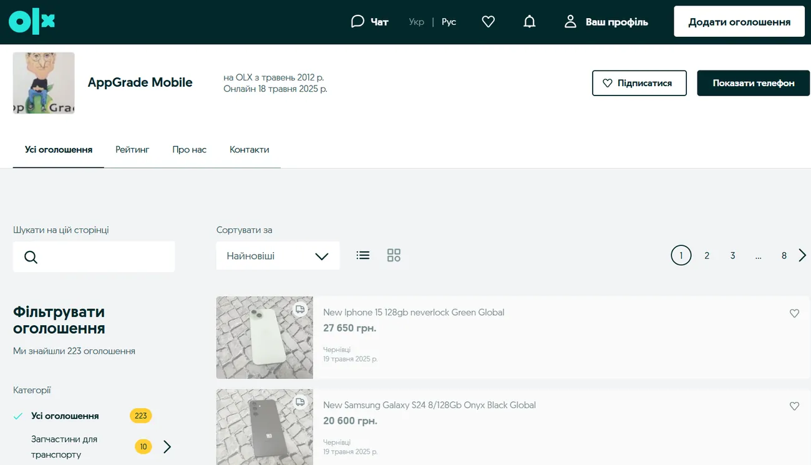
Task: Click Додати оголошення button
Action: click(x=739, y=22)
